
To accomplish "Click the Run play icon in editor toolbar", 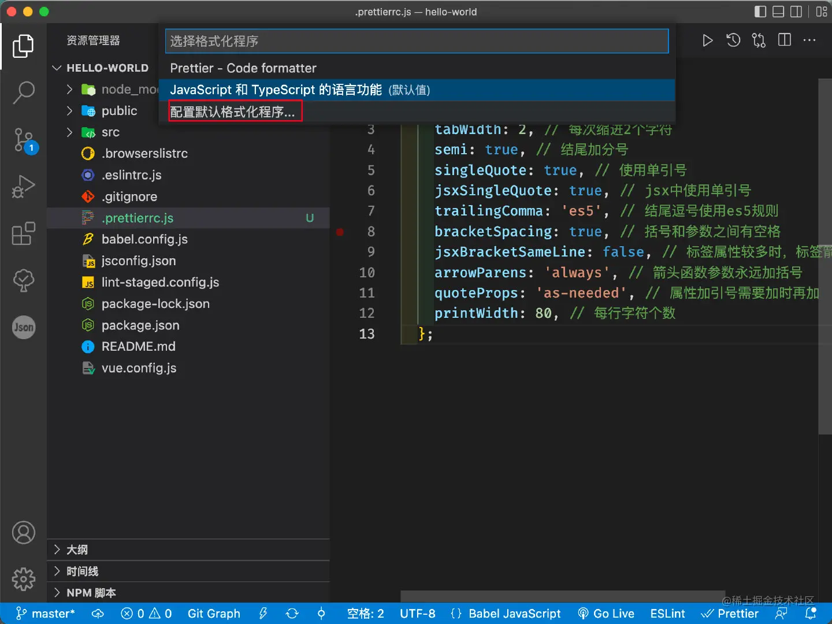I will pos(707,40).
